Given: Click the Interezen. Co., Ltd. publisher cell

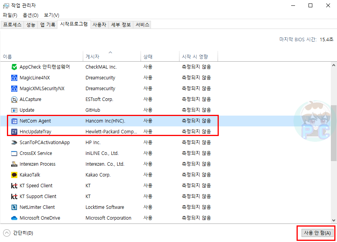Looking at the screenshot, I should click(105, 164).
